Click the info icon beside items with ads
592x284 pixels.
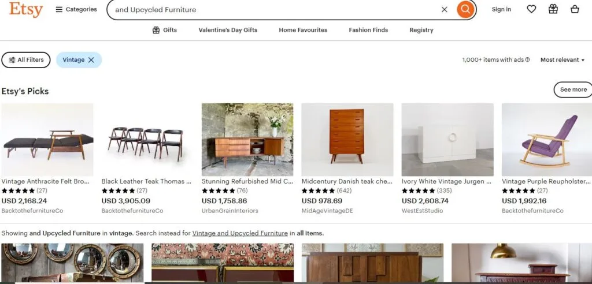pyautogui.click(x=527, y=59)
